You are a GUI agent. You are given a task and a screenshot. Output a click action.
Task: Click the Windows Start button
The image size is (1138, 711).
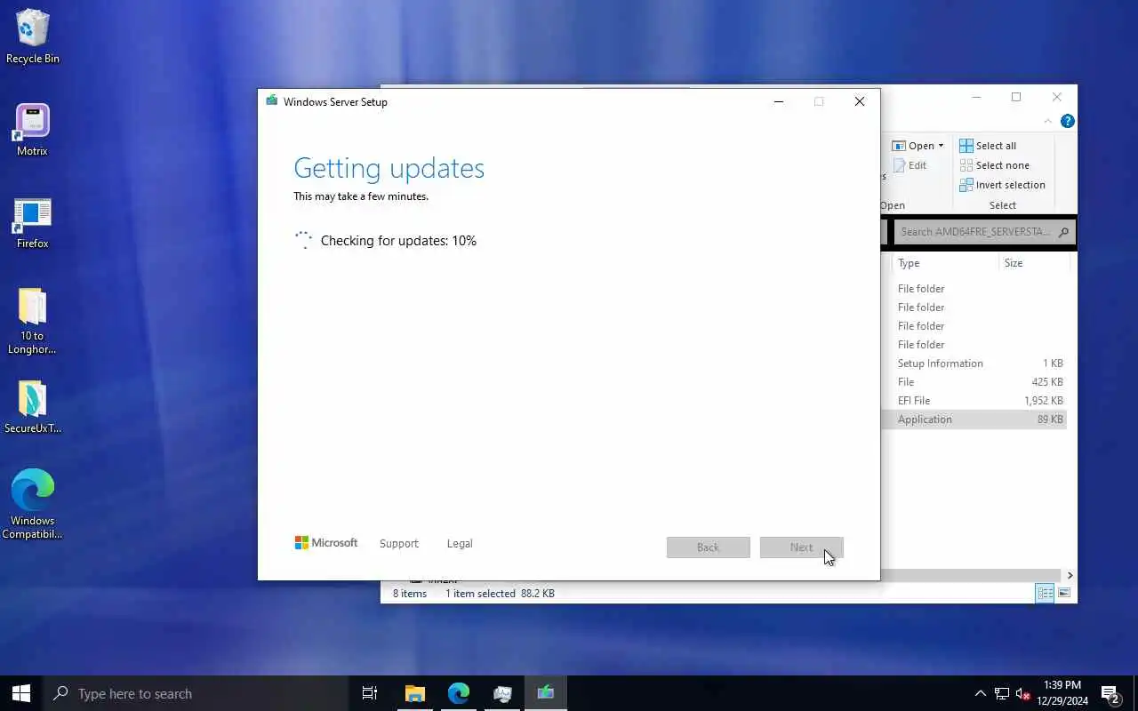point(21,693)
